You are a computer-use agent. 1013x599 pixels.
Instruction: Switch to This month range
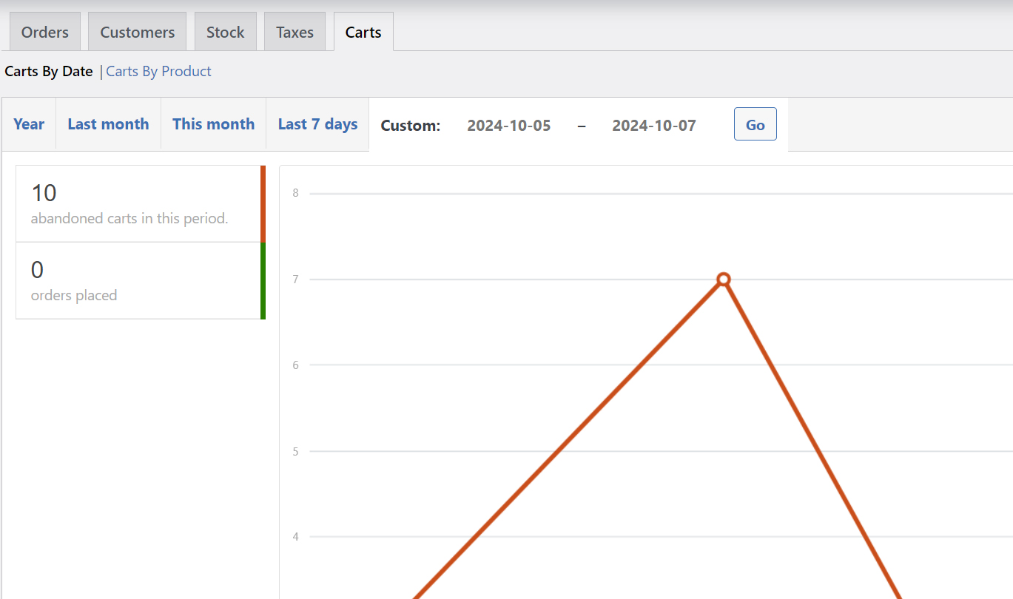(213, 123)
